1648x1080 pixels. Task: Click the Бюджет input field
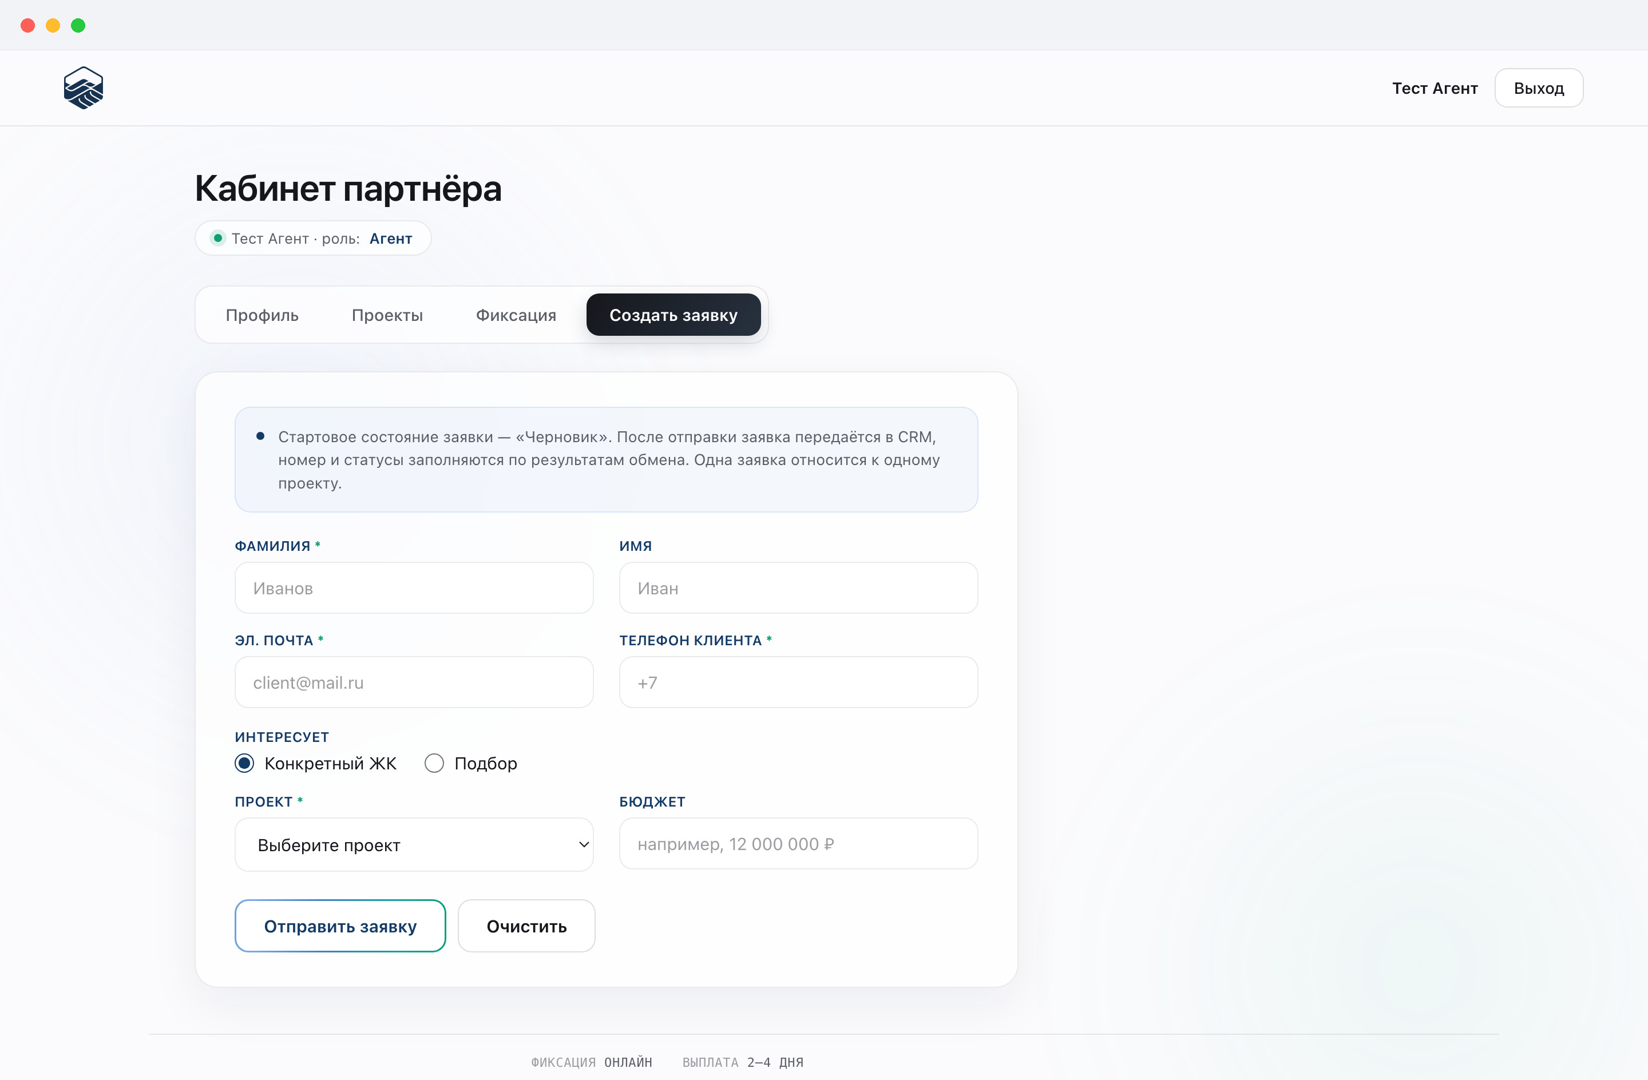(x=798, y=843)
